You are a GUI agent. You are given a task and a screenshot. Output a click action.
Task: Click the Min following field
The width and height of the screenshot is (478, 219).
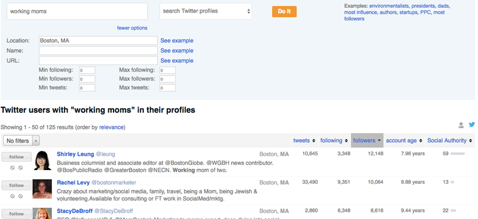[87, 70]
